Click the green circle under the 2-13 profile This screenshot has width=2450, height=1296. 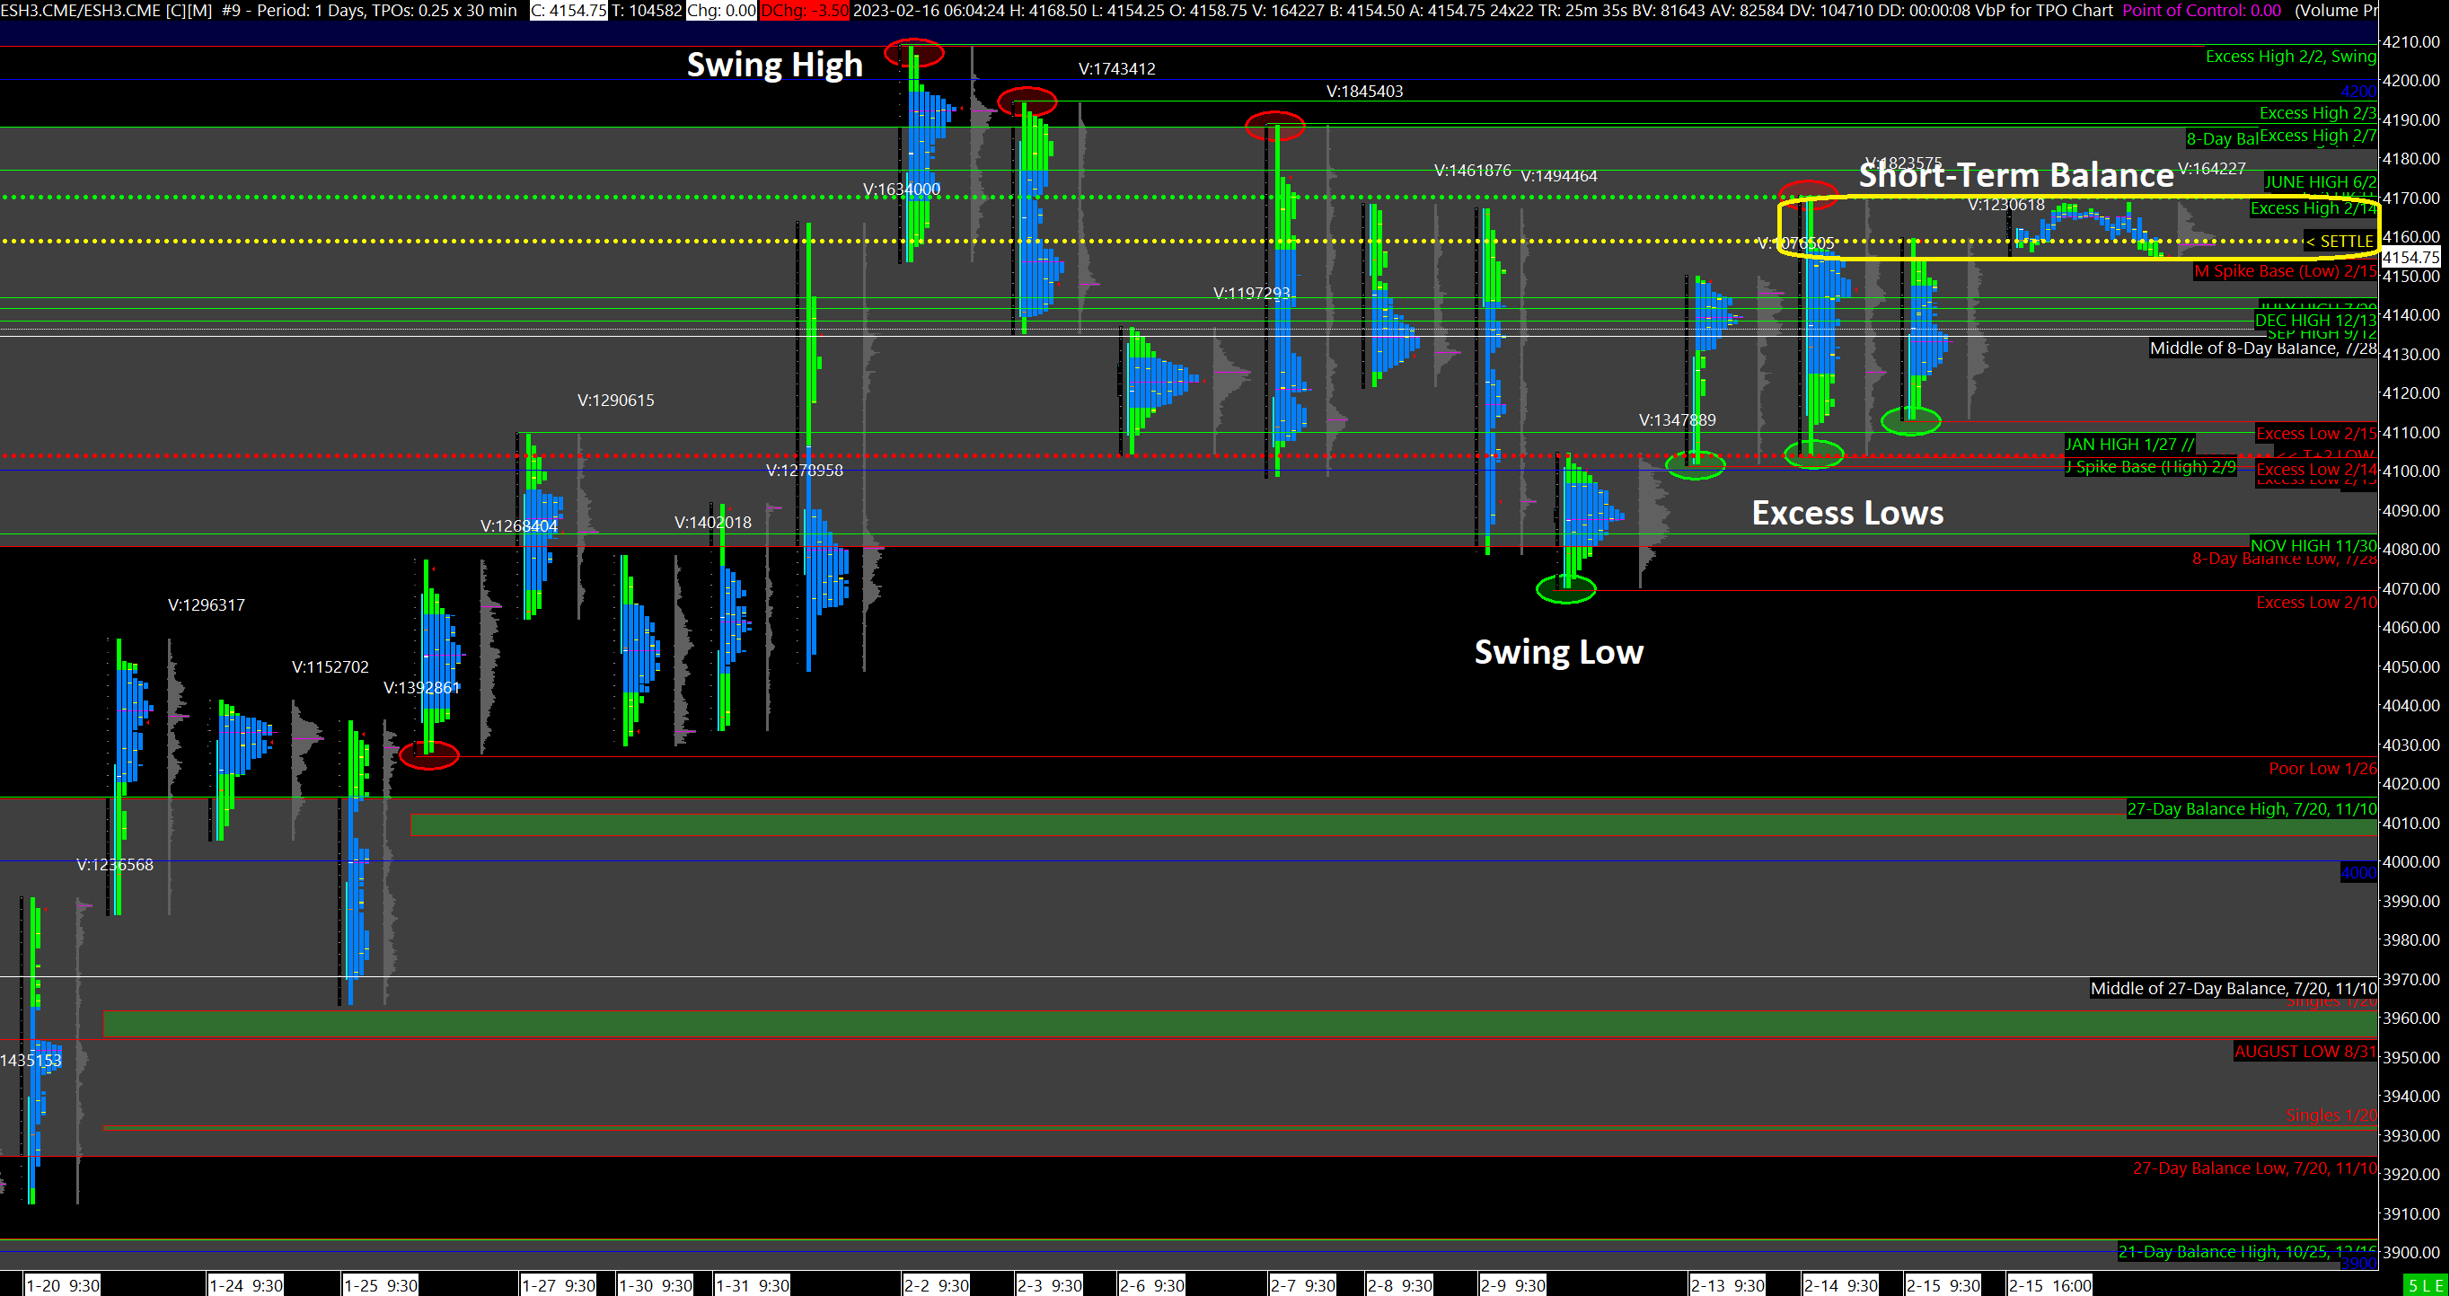(1695, 464)
